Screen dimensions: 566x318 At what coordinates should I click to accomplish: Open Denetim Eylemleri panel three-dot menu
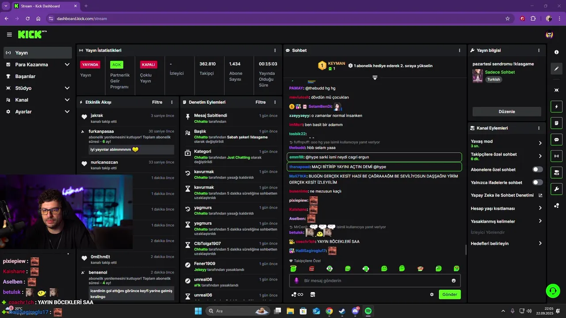click(275, 102)
